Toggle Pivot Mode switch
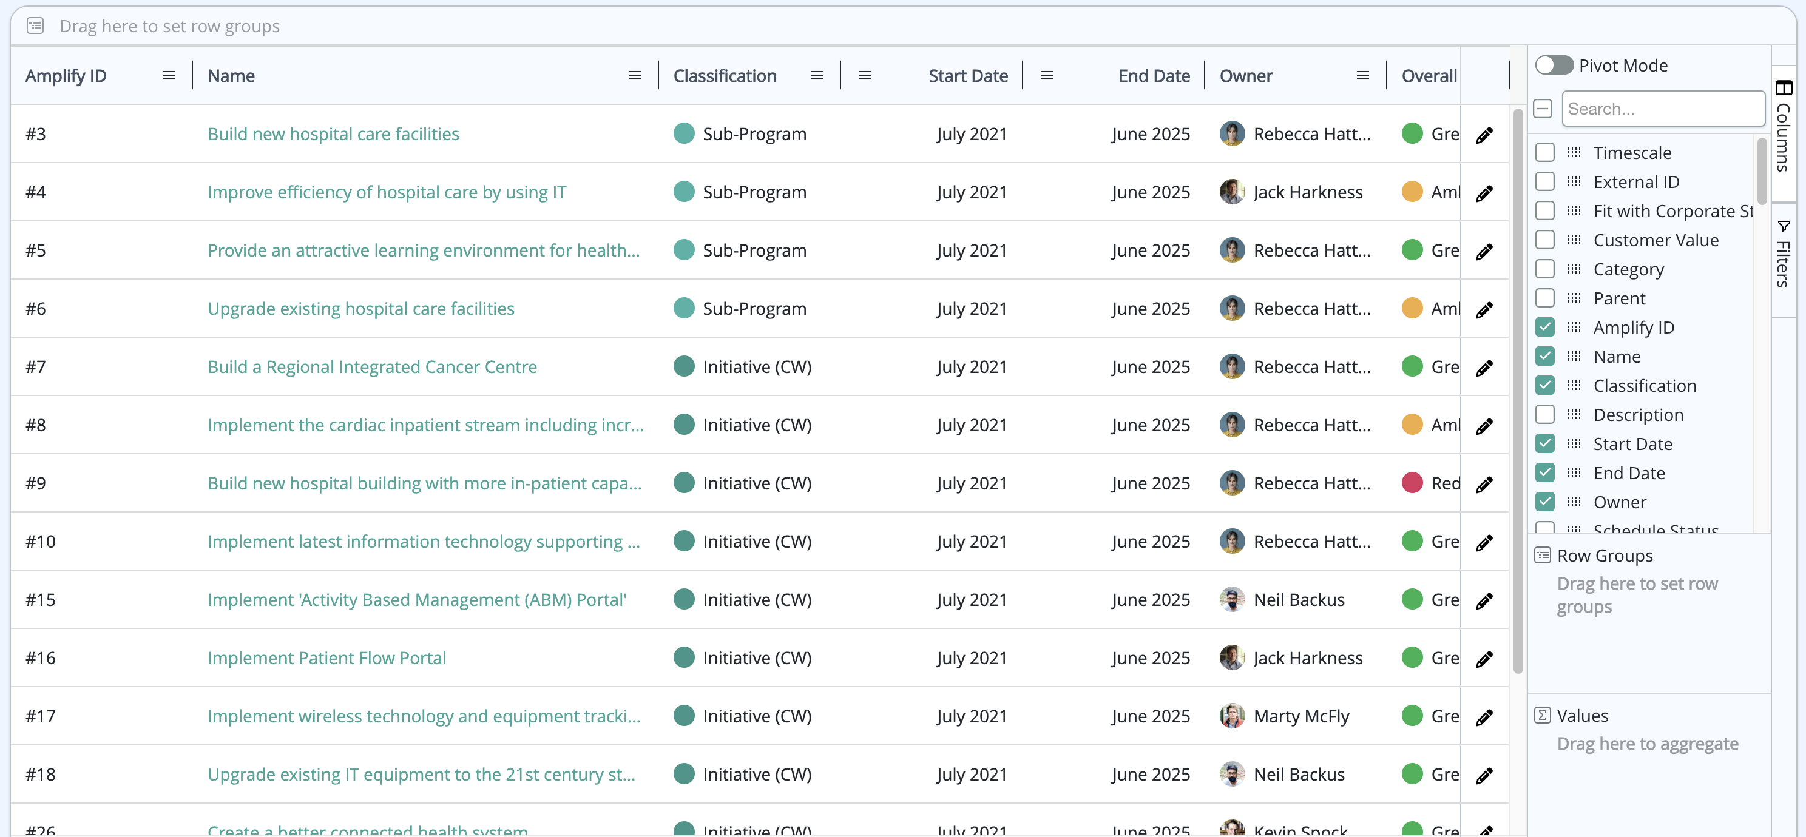This screenshot has height=837, width=1806. click(1554, 65)
